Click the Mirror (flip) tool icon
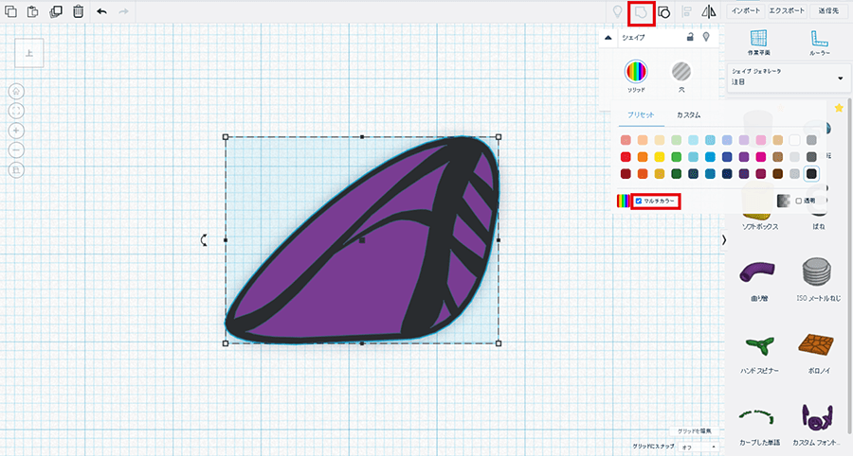This screenshot has height=456, width=853. point(709,12)
